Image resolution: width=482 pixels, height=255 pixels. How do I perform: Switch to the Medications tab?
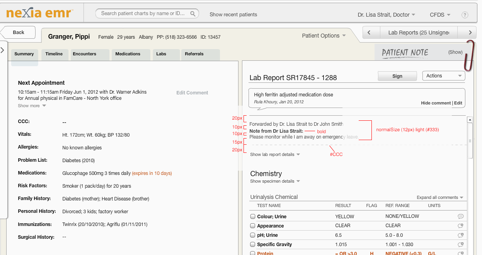coord(128,54)
